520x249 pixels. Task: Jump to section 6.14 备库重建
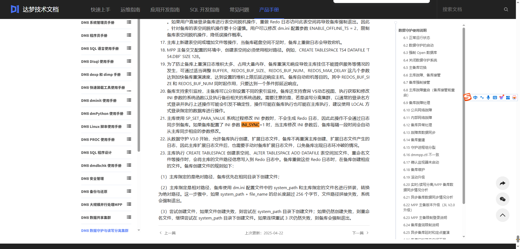coord(414,140)
